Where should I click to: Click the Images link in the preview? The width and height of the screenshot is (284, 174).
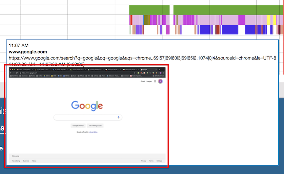coord(149,82)
